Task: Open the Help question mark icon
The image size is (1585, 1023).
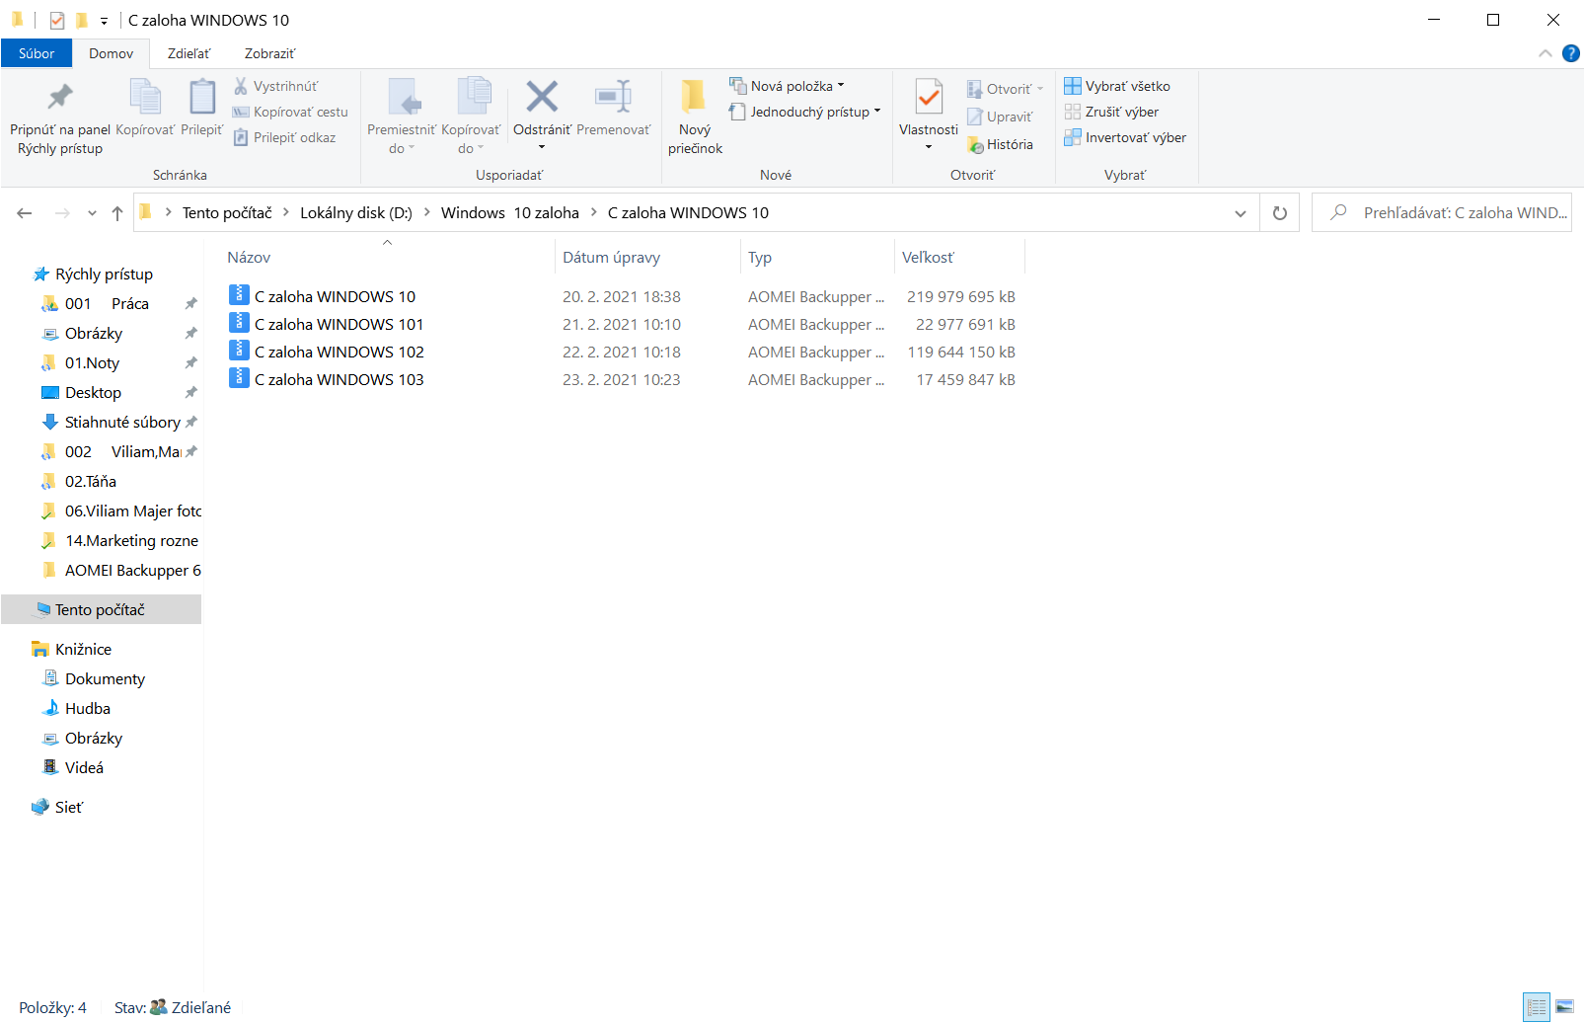Action: 1571,53
